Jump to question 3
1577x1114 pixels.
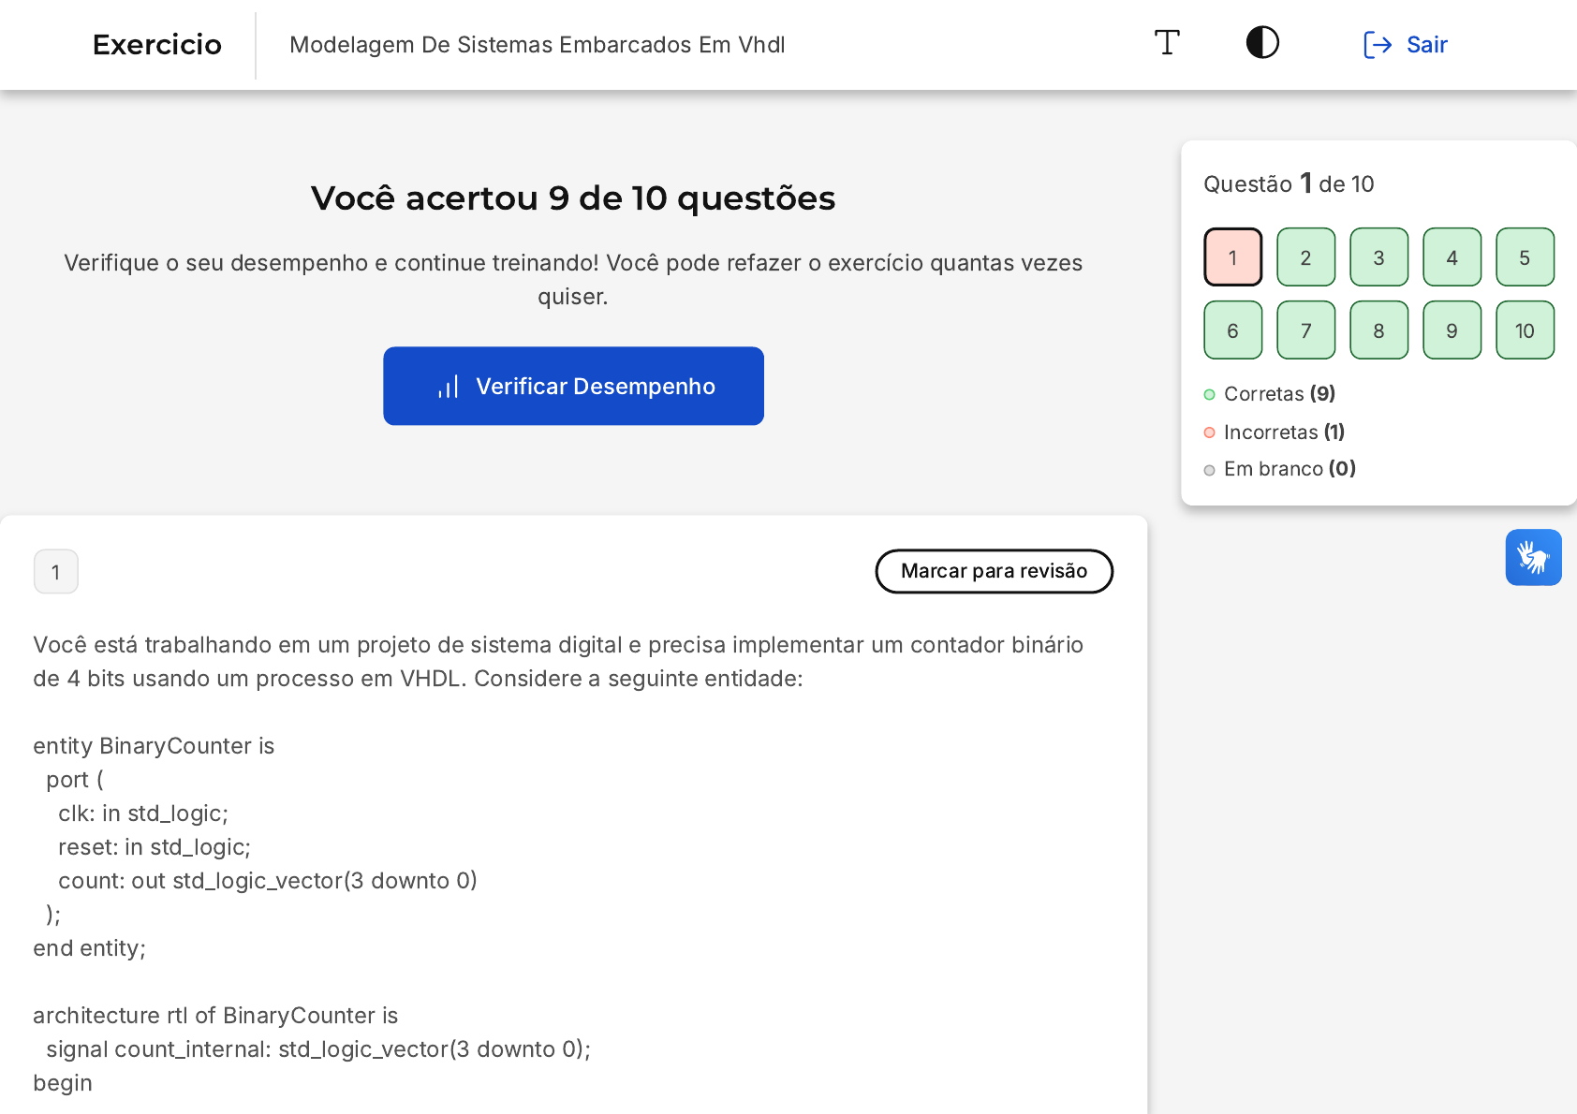1378,257
